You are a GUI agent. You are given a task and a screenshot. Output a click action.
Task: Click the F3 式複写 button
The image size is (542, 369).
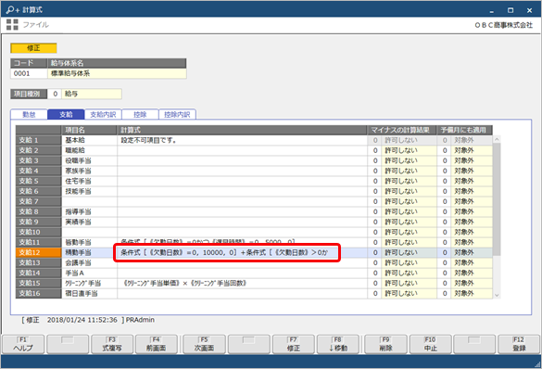pos(112,344)
